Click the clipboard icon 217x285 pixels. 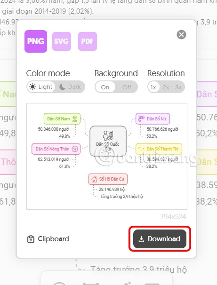[x=31, y=239]
